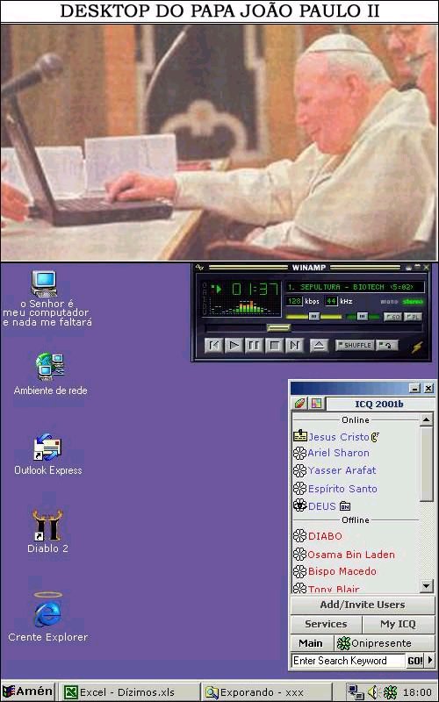
Task: Click the Winamp volume slider
Action: pyautogui.click(x=313, y=317)
